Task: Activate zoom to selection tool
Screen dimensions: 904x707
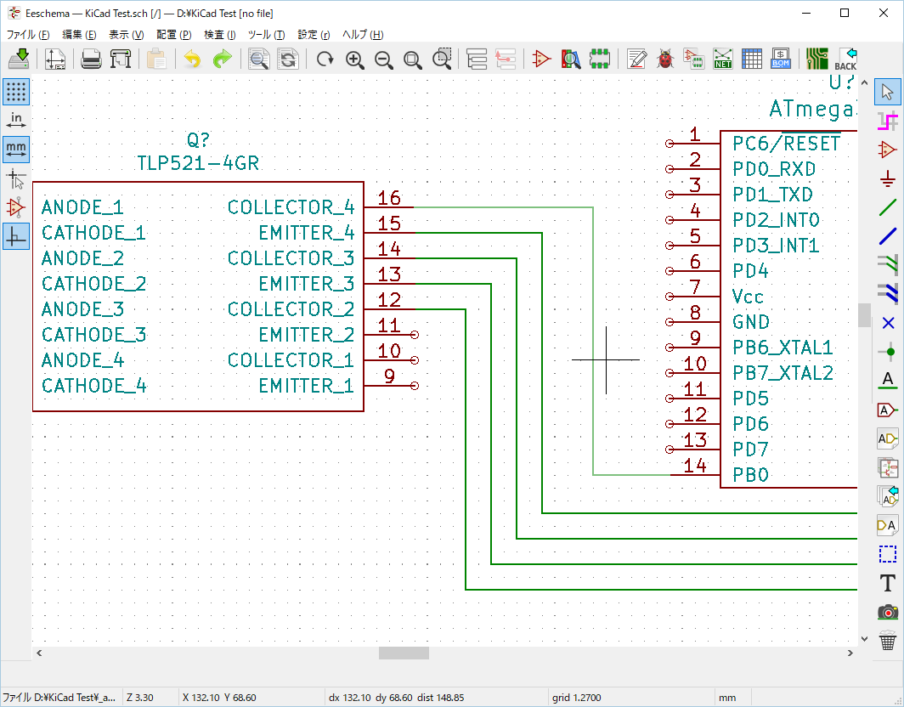Action: pyautogui.click(x=442, y=59)
